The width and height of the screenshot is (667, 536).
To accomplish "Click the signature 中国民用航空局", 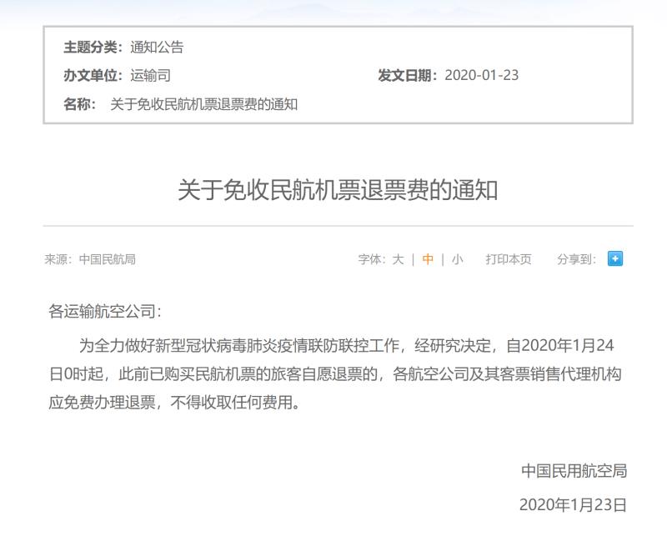I will point(576,469).
